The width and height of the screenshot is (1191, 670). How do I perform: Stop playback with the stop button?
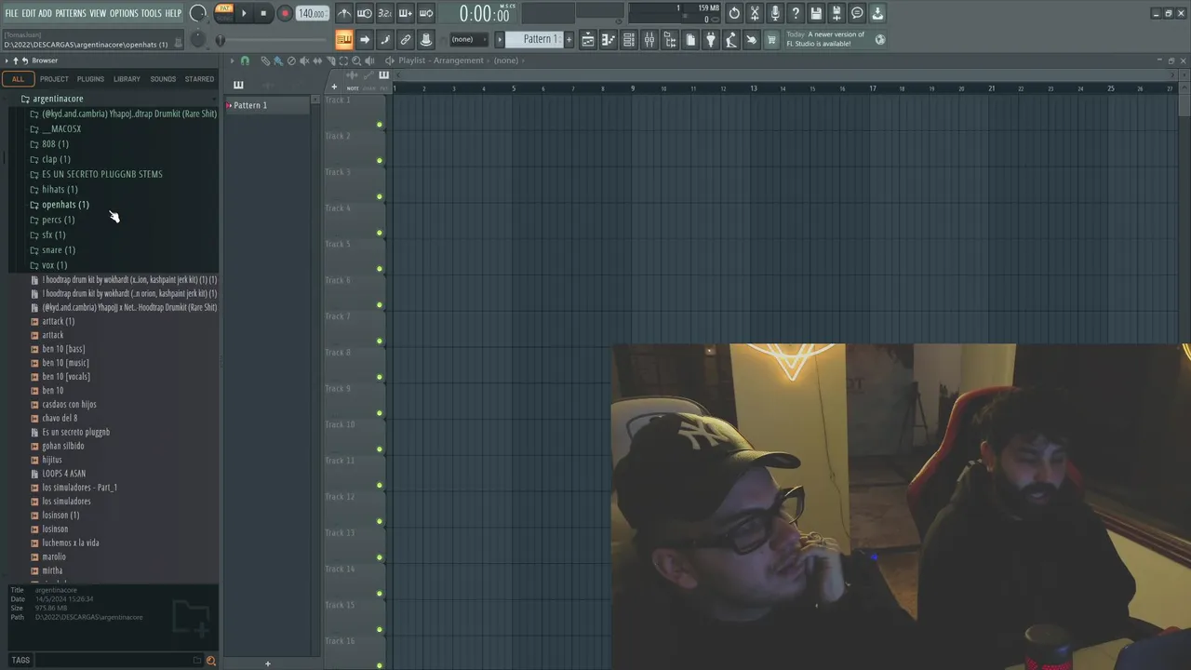click(263, 13)
